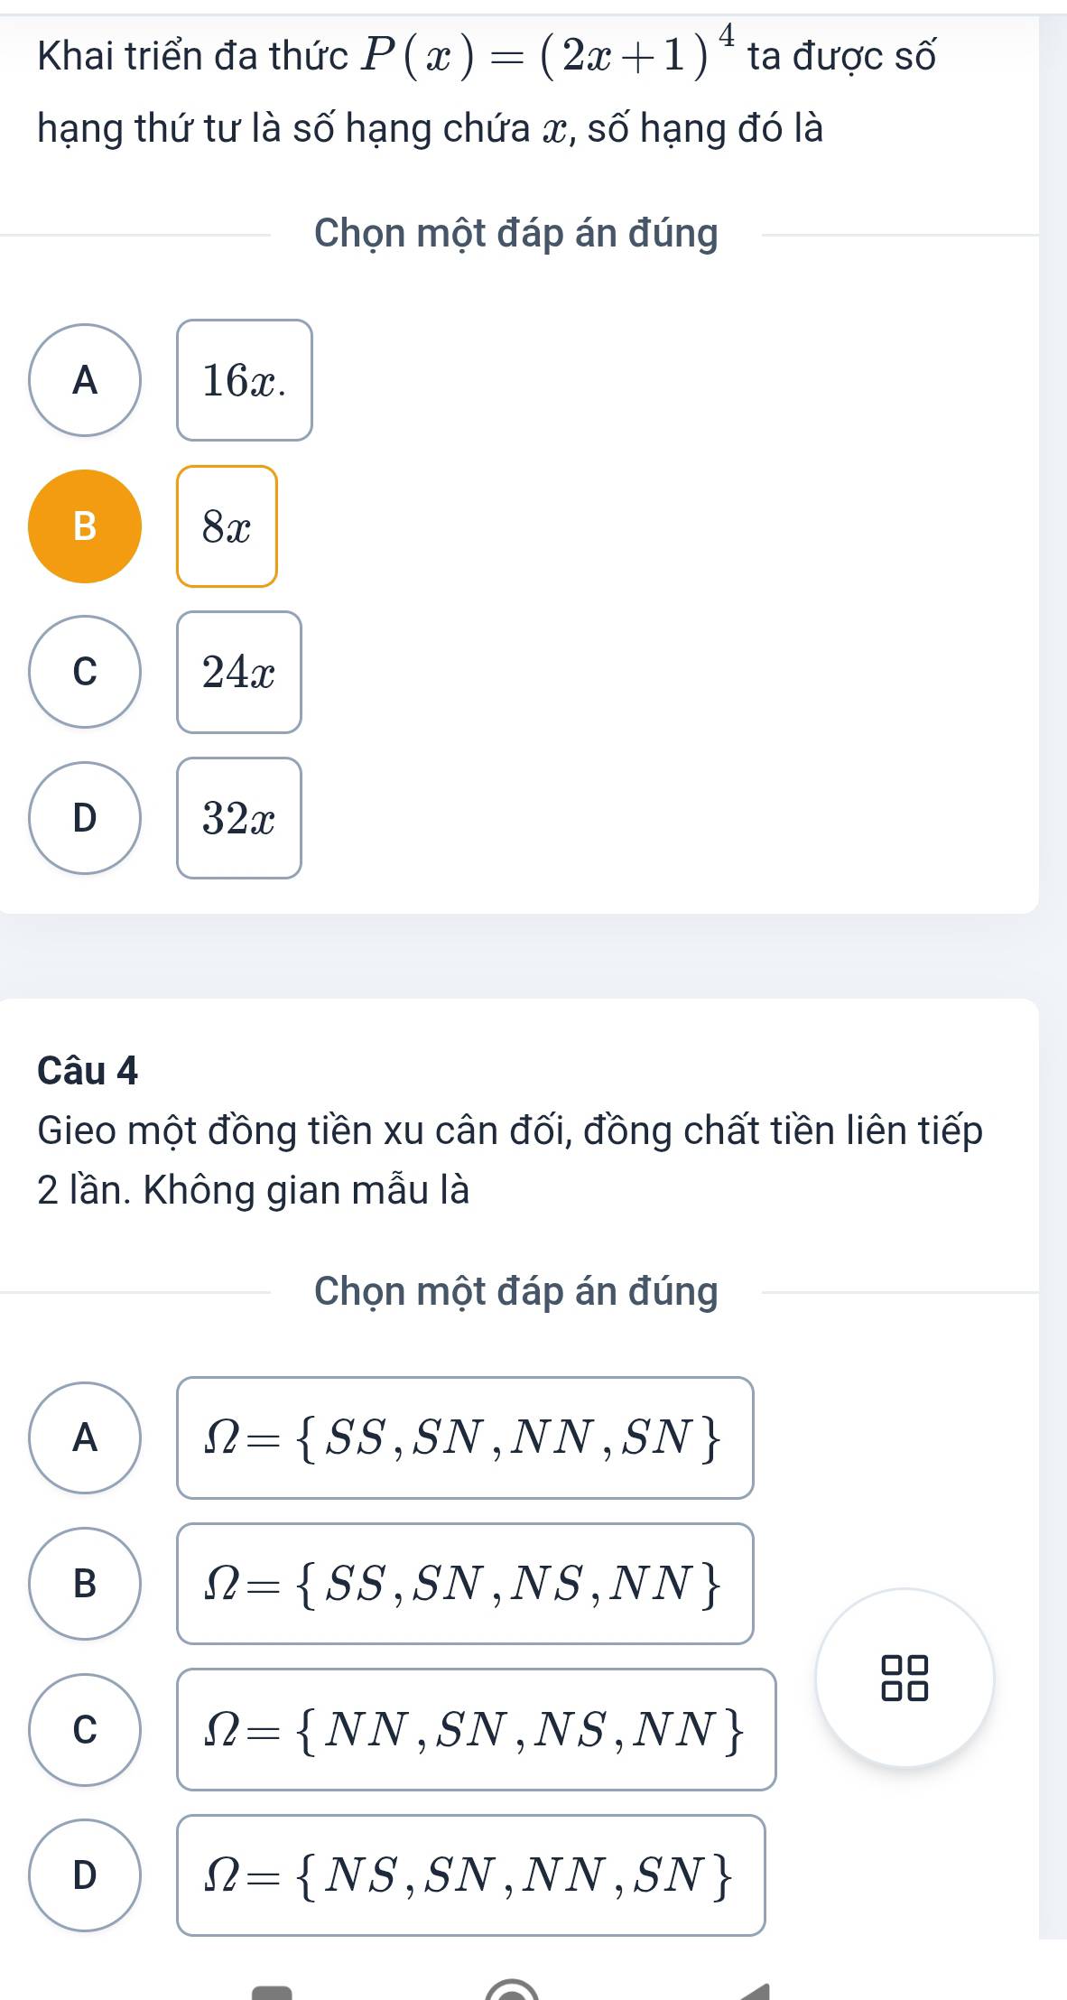The width and height of the screenshot is (1067, 2000).
Task: Open the question grid floating button
Action: [x=905, y=1678]
